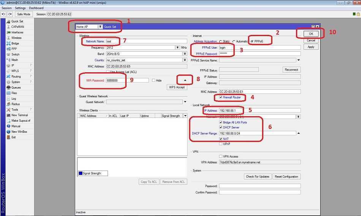
Task: Open Log in the sidebar
Action: tap(14, 98)
